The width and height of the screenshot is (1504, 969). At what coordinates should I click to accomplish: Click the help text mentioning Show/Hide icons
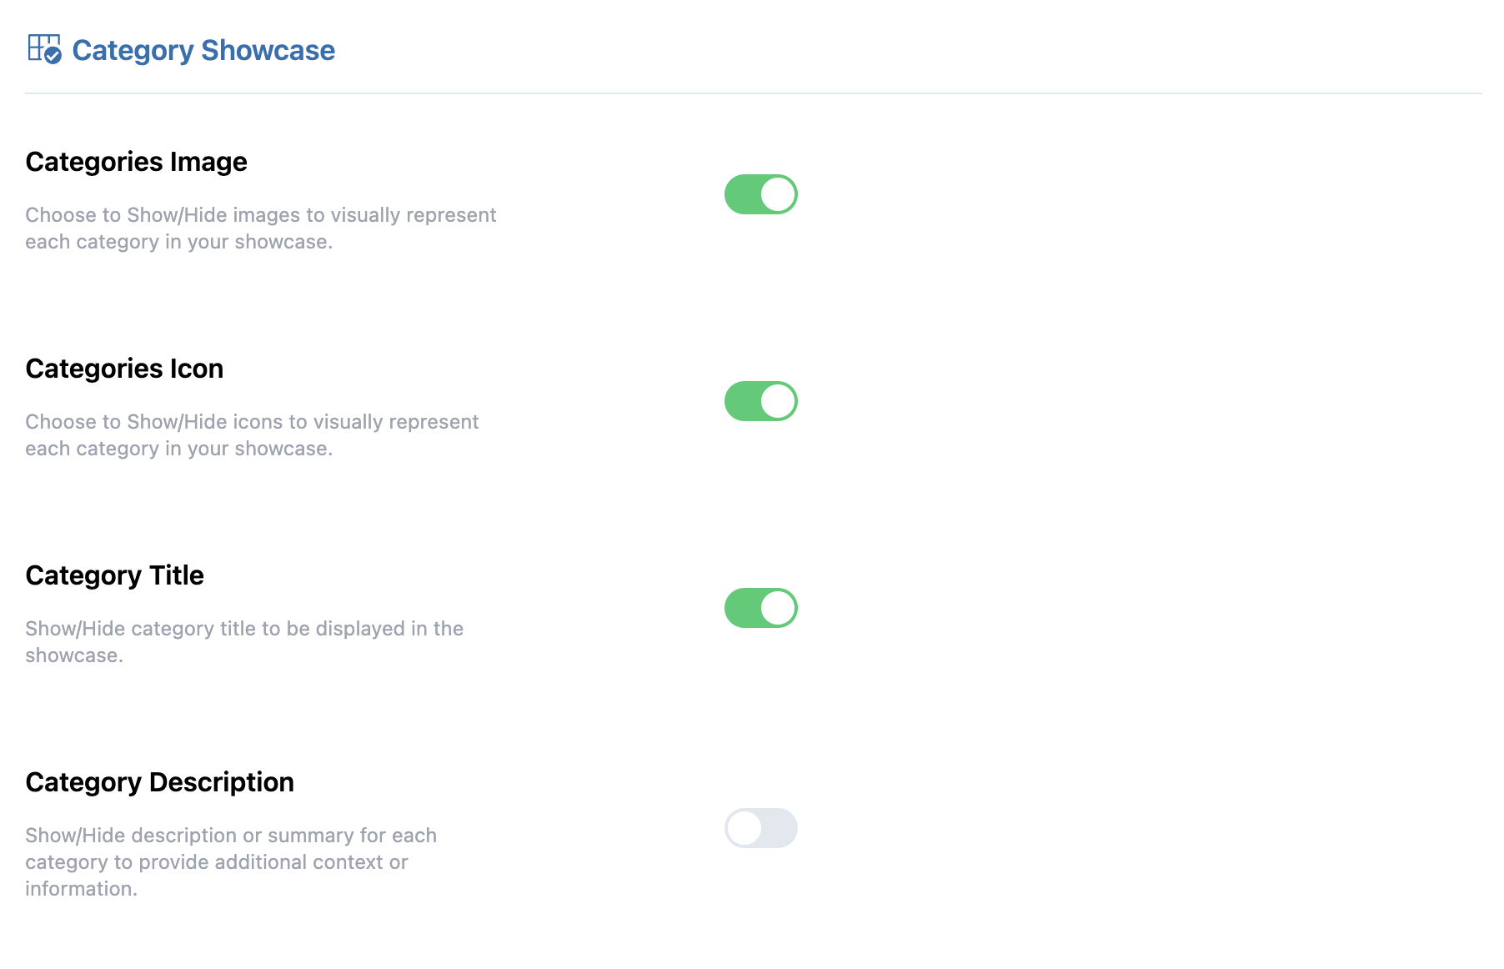click(252, 435)
